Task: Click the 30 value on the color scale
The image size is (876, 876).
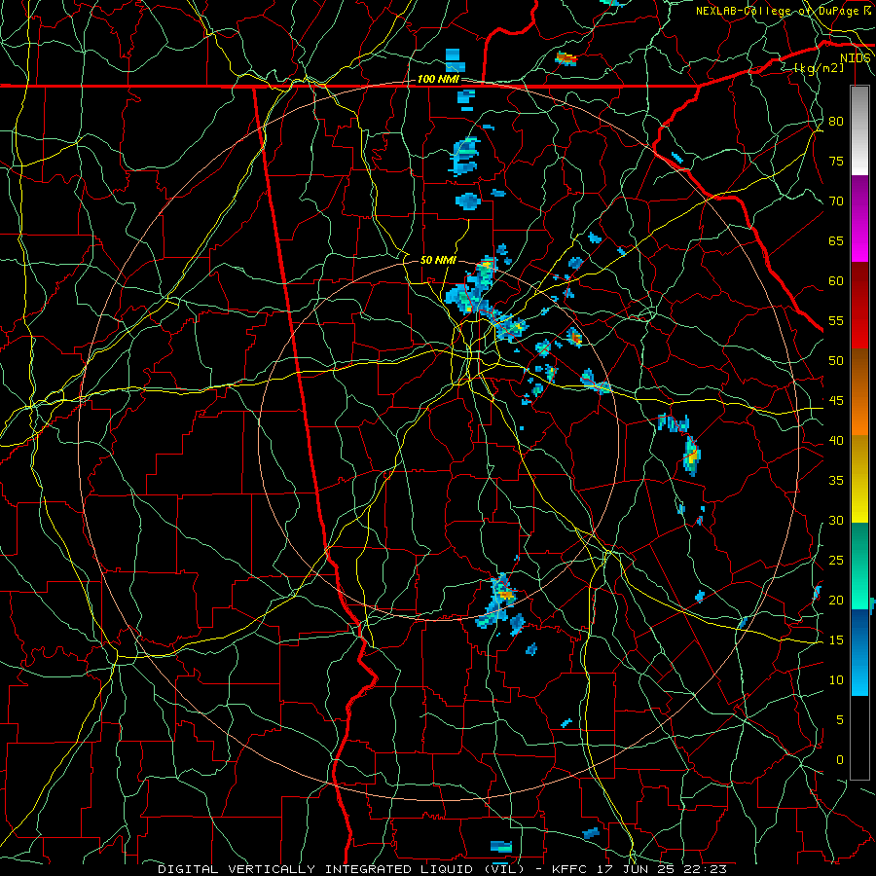Action: (836, 521)
